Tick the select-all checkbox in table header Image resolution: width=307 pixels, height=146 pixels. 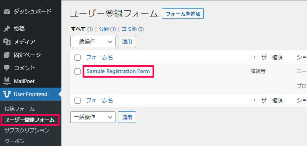78,58
